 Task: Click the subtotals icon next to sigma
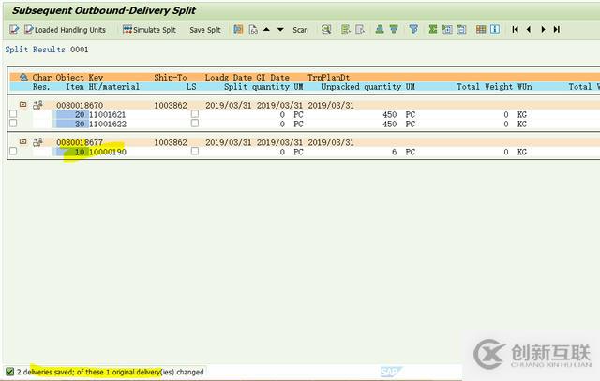[447, 29]
